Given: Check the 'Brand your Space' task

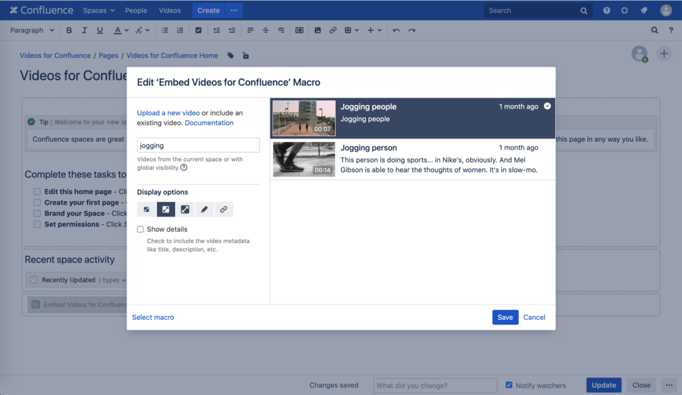Looking at the screenshot, I should coord(37,213).
